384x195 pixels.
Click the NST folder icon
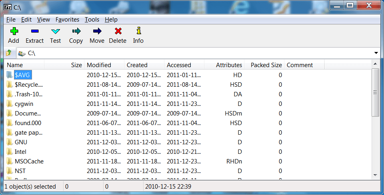(x=10, y=171)
